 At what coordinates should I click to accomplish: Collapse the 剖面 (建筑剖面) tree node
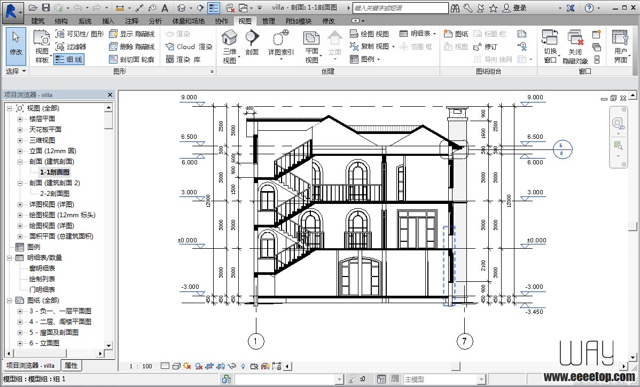coord(20,162)
